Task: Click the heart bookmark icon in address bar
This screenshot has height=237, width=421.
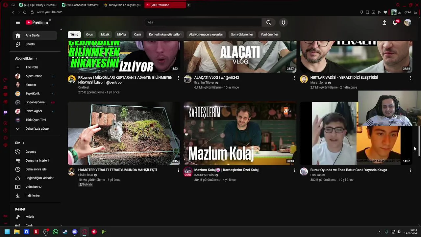Action: pyautogui.click(x=385, y=12)
